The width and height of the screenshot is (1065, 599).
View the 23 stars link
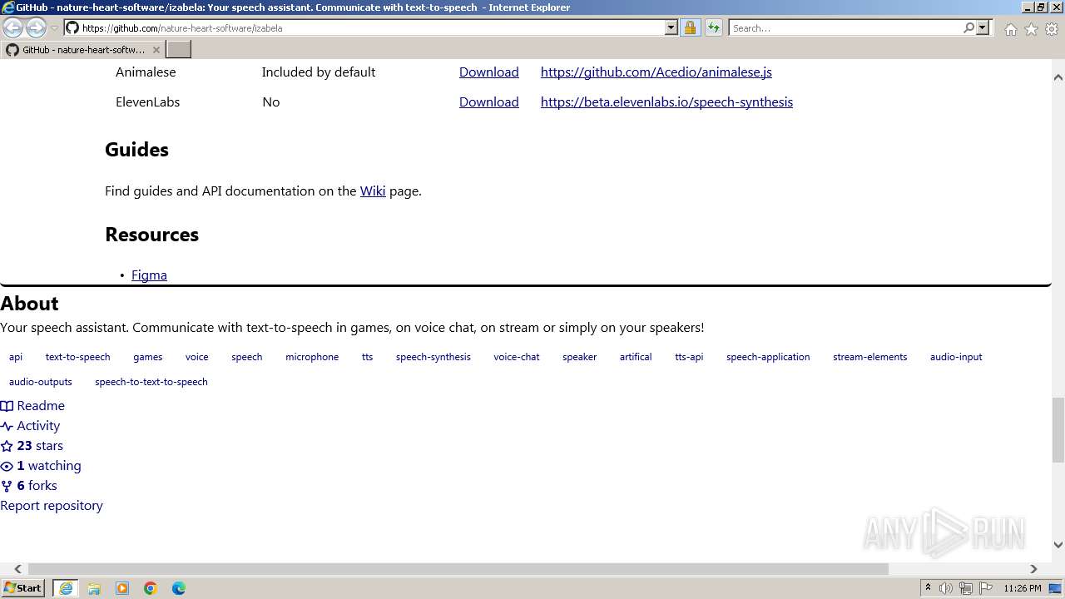32,446
